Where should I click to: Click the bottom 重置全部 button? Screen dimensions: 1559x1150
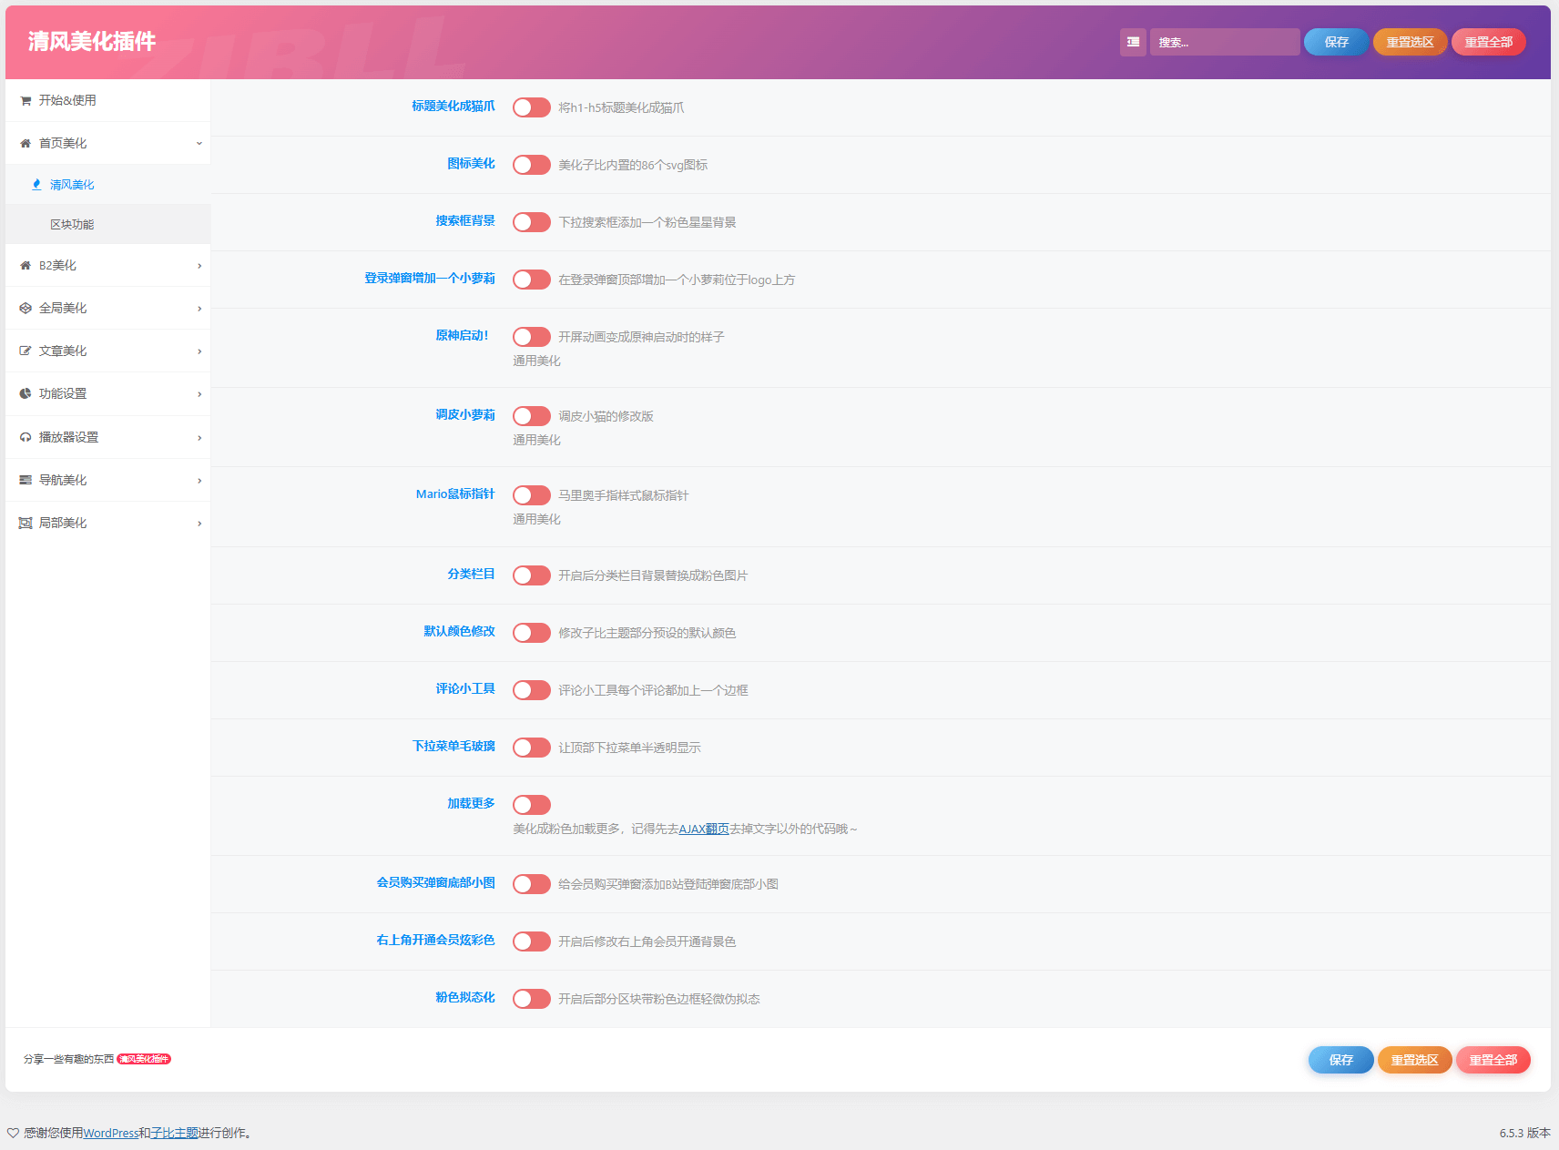pyautogui.click(x=1493, y=1060)
